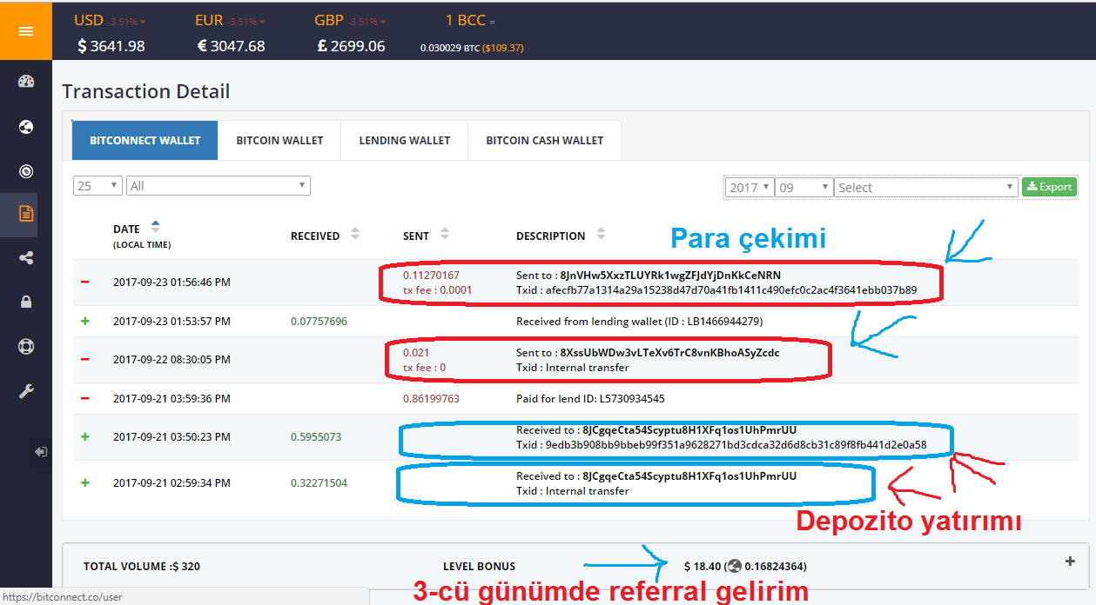Open the dashboard gauge icon in sidebar
The height and width of the screenshot is (605, 1096).
pos(26,83)
